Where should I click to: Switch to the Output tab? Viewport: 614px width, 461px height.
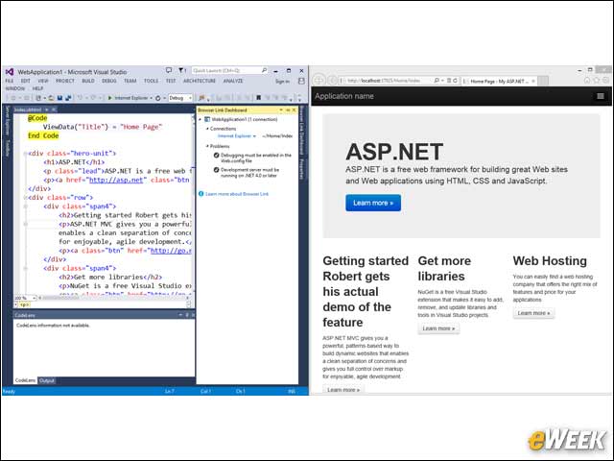click(47, 380)
